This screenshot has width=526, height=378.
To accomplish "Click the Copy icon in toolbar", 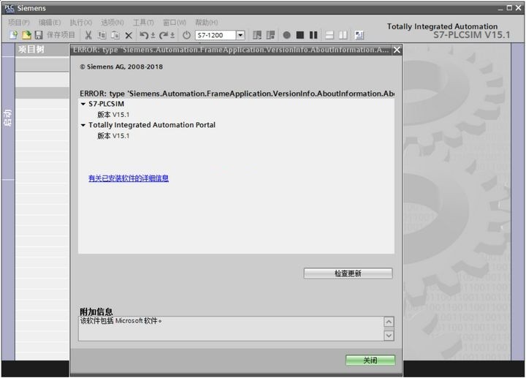I will click(x=102, y=35).
